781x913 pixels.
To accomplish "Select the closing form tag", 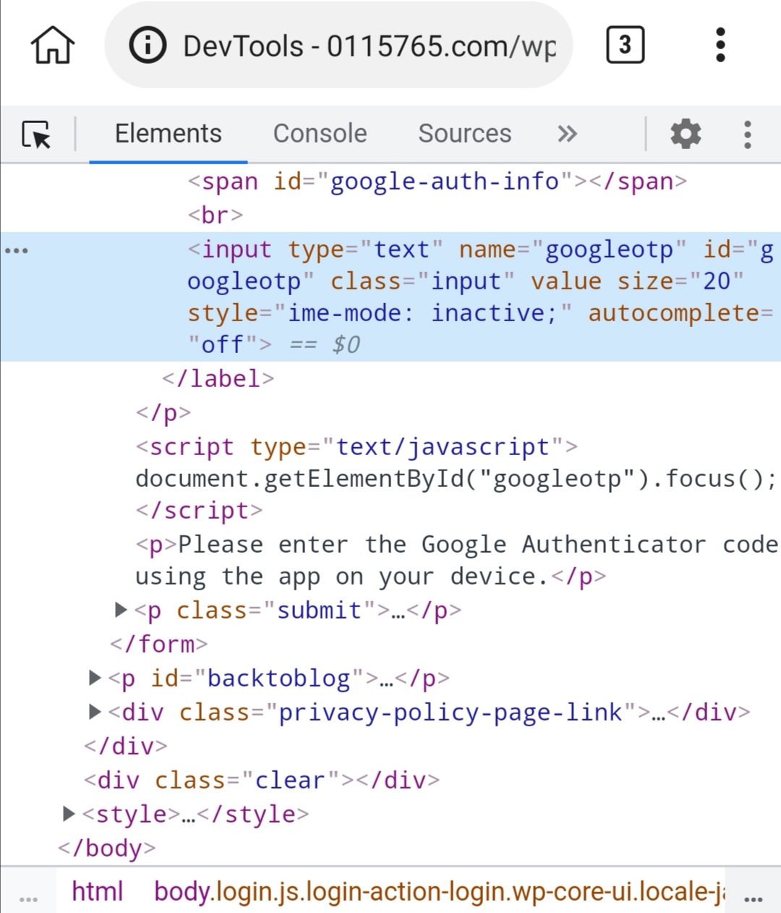I will (158, 644).
